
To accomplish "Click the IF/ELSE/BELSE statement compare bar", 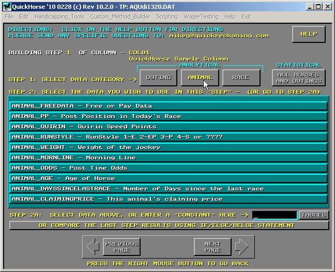I will tap(169, 225).
